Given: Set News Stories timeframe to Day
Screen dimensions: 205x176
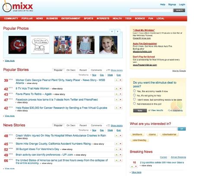Looking at the screenshot, I should [x=102, y=130].
